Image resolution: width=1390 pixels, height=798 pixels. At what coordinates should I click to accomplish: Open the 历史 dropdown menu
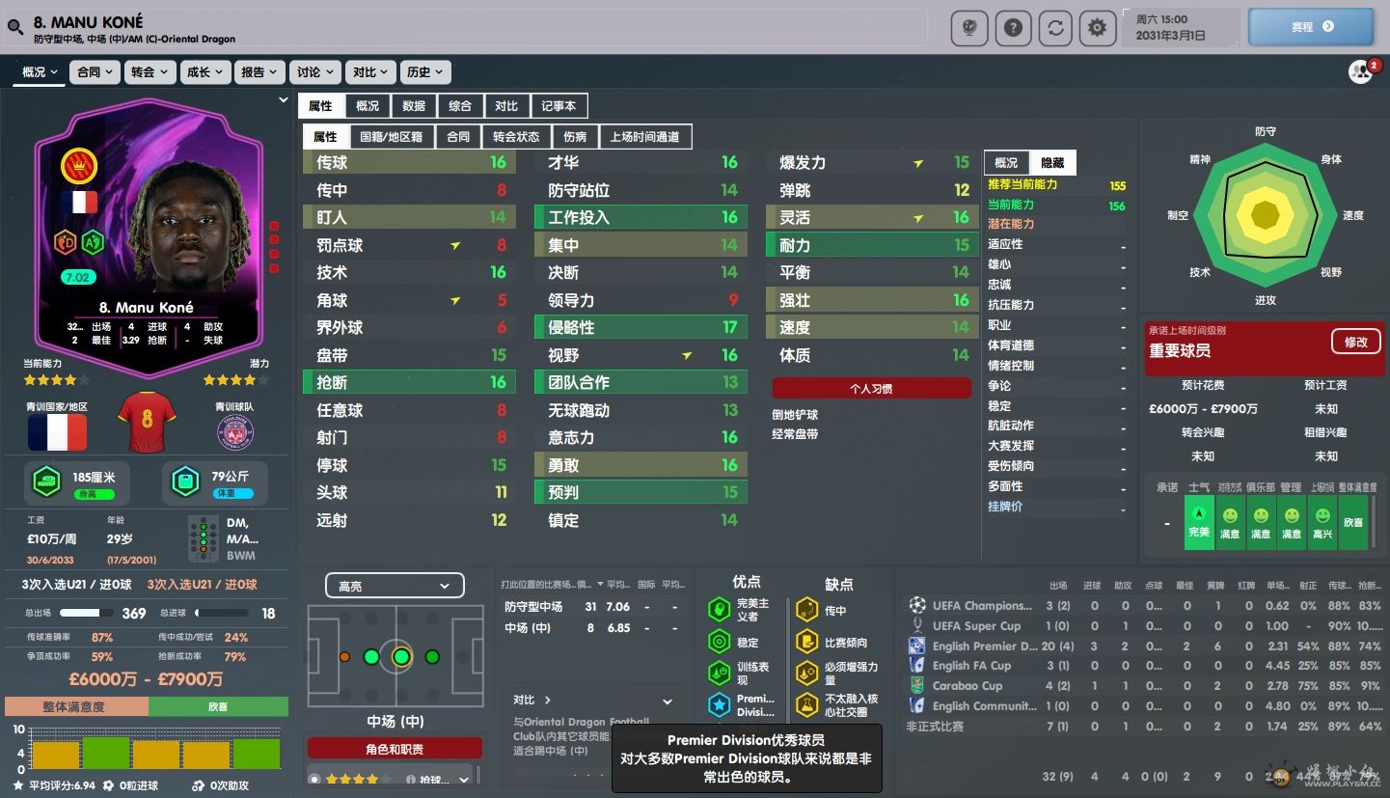(424, 72)
